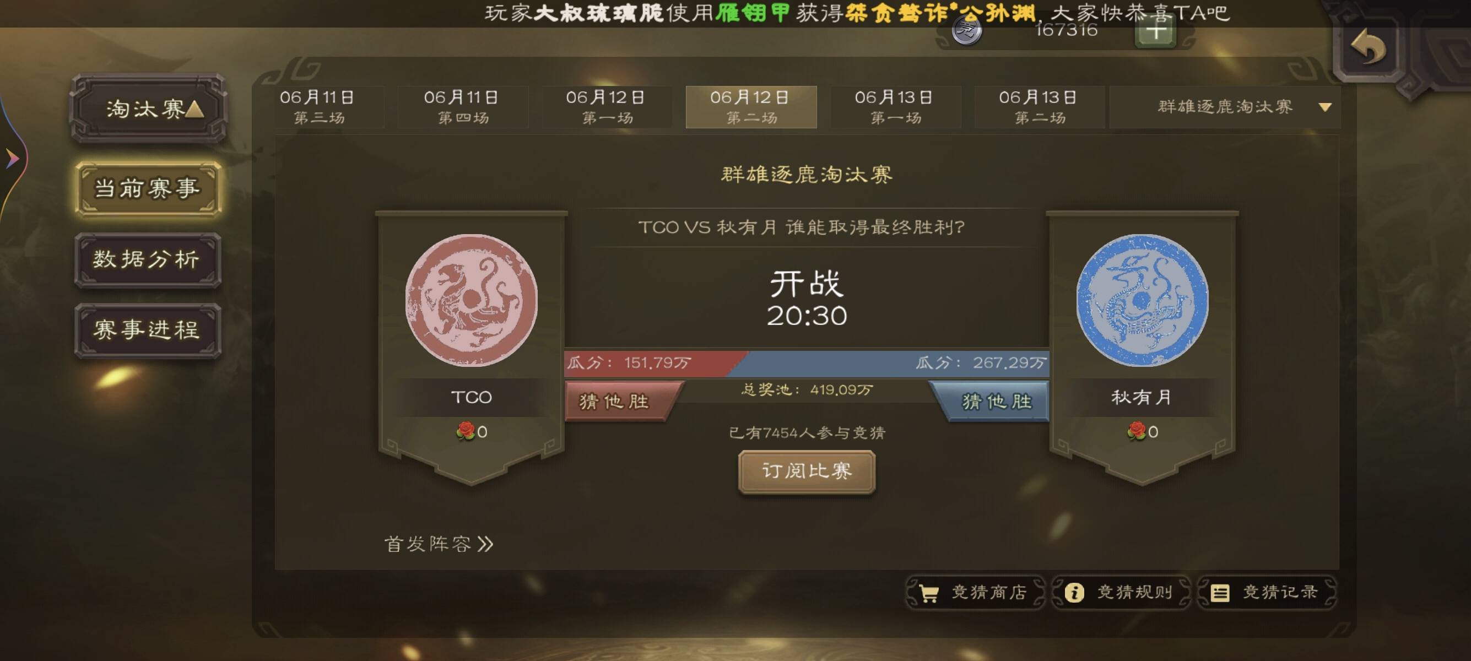Tap the rose icon under 秋有月
This screenshot has height=661, width=1471.
coord(1137,431)
